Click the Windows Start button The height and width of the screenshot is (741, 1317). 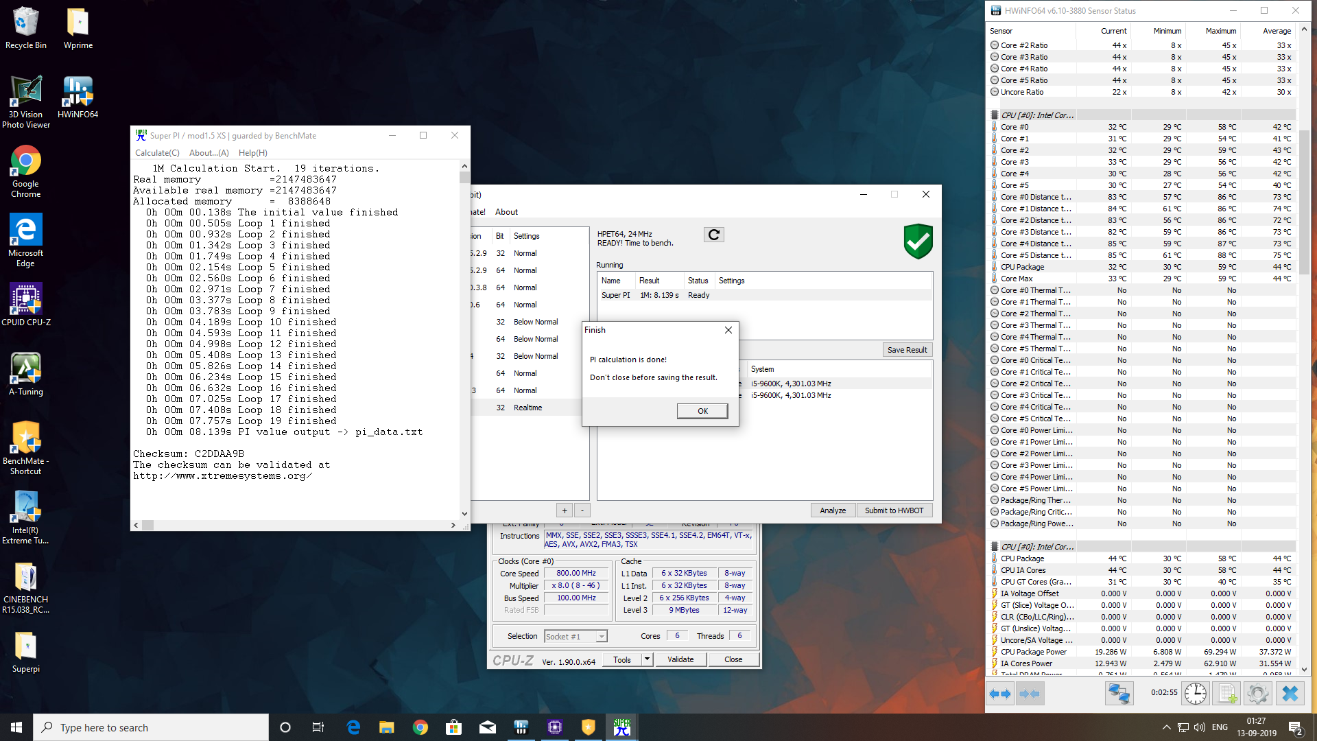[16, 727]
